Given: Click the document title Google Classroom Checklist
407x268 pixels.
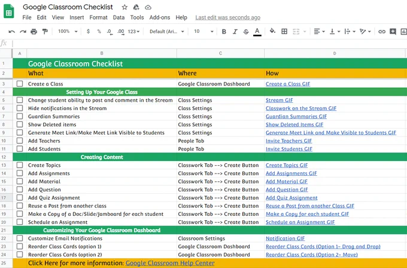Looking at the screenshot, I should [68, 7].
